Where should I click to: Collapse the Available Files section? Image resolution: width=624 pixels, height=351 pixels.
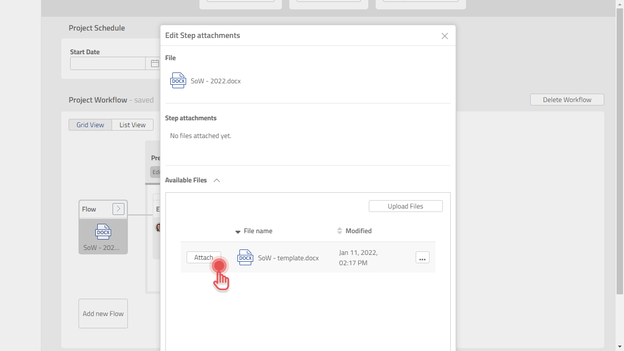click(216, 180)
